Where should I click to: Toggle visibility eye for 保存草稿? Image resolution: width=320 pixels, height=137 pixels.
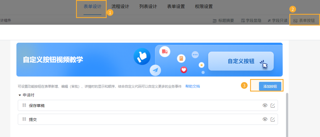[265, 105]
